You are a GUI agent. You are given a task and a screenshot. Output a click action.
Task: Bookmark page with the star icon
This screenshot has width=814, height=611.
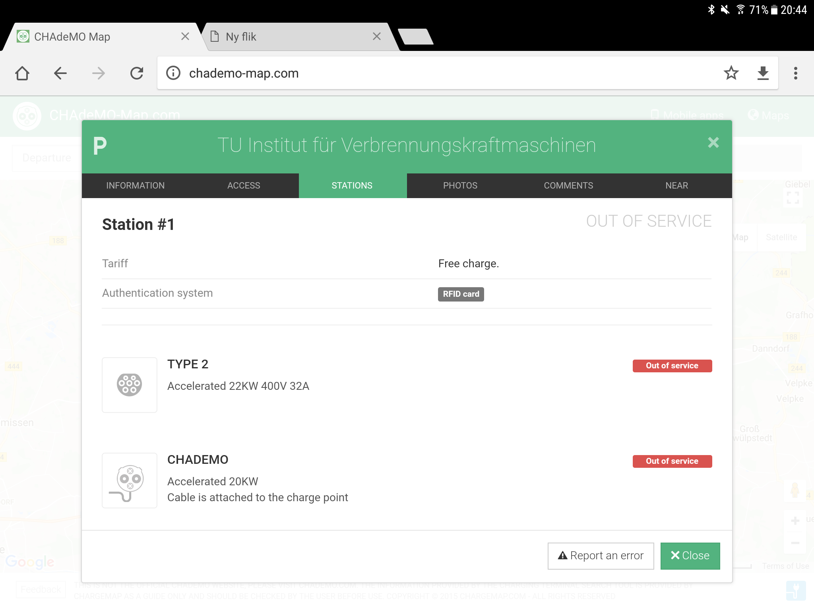coord(731,73)
